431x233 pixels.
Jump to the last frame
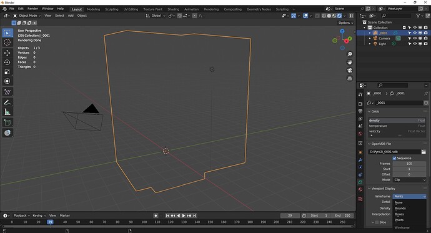(x=195, y=216)
